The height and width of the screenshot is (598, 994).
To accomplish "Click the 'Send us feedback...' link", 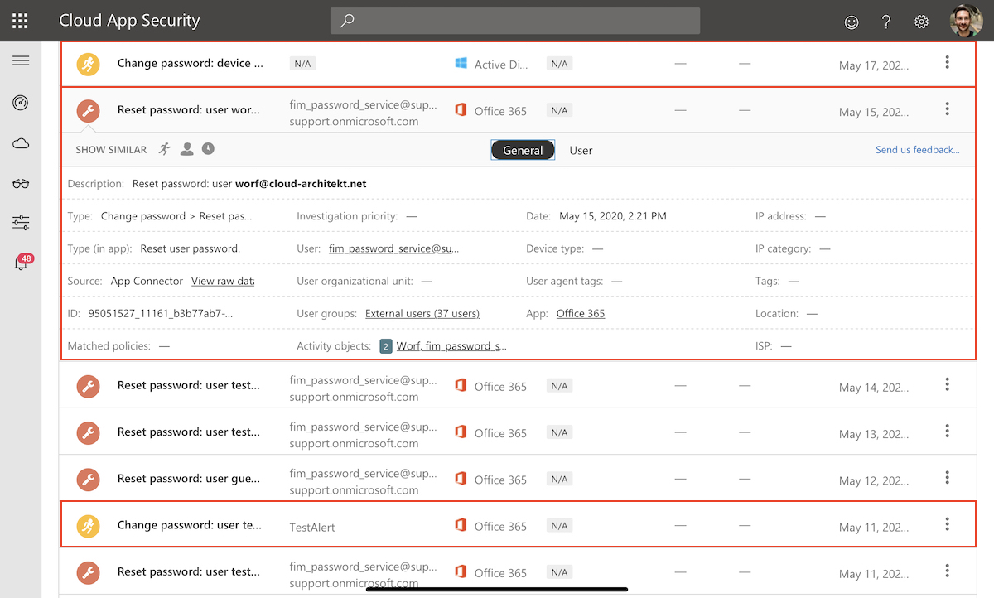I will pos(918,150).
